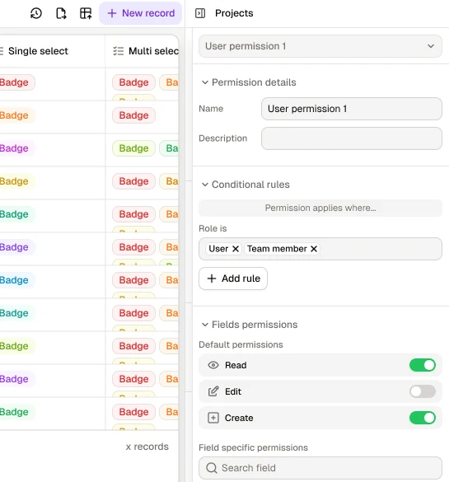This screenshot has height=482, width=449.
Task: Click the Add rule button
Action: (233, 278)
